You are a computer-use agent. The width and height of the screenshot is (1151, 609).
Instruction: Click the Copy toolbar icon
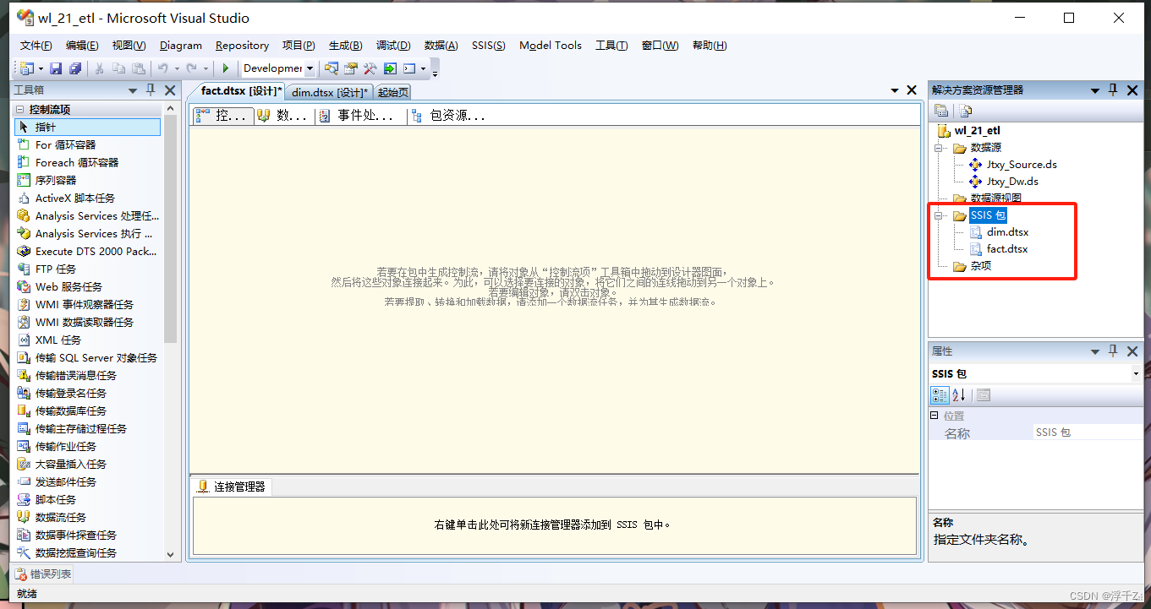118,68
